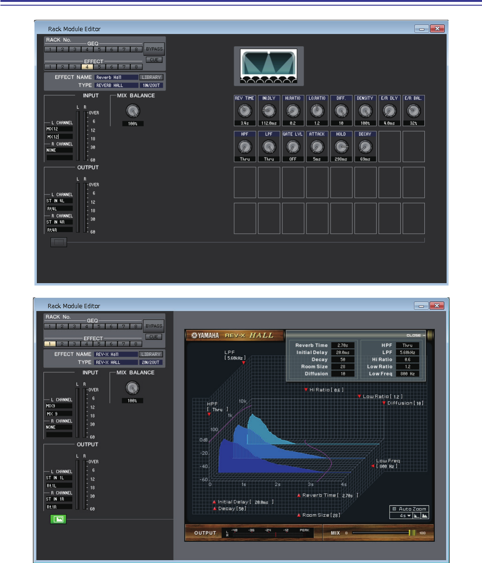Click the Initial Delay value field 20.0ms
482x563 pixels.
(x=343, y=353)
